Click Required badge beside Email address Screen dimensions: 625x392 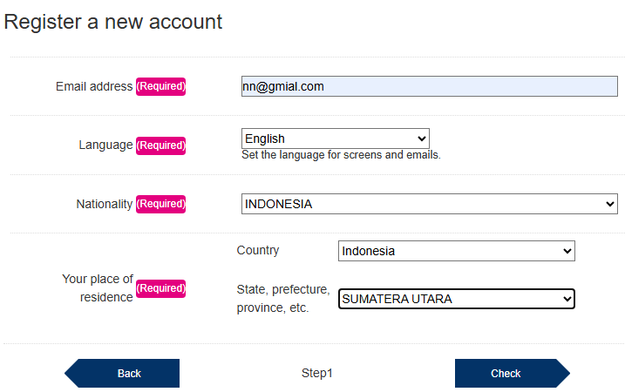(x=161, y=86)
